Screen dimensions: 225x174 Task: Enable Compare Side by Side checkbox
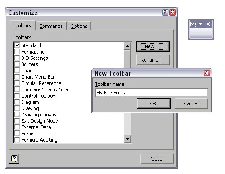coord(18,89)
